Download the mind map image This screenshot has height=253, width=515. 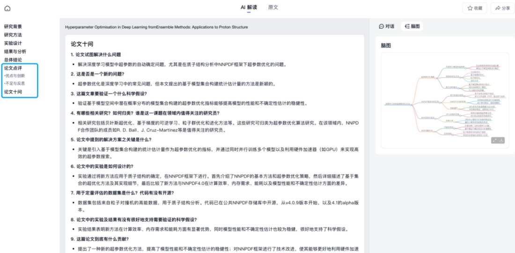pos(502,140)
